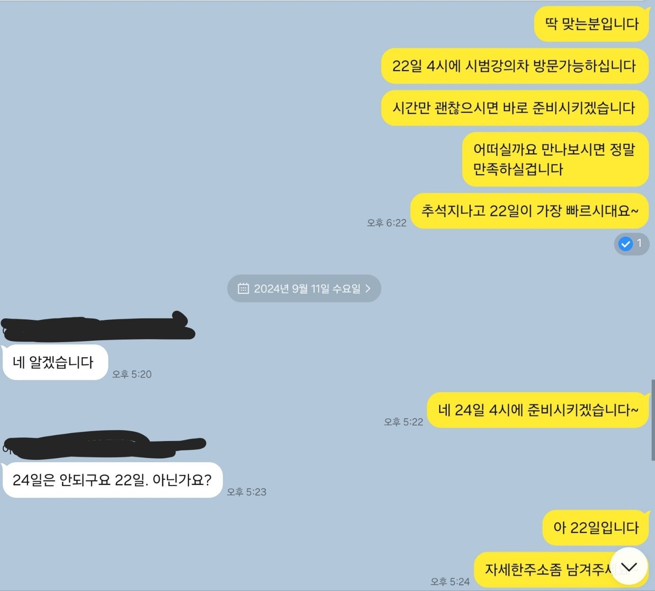Open the calendar icon in date divider
The image size is (655, 591).
point(243,288)
